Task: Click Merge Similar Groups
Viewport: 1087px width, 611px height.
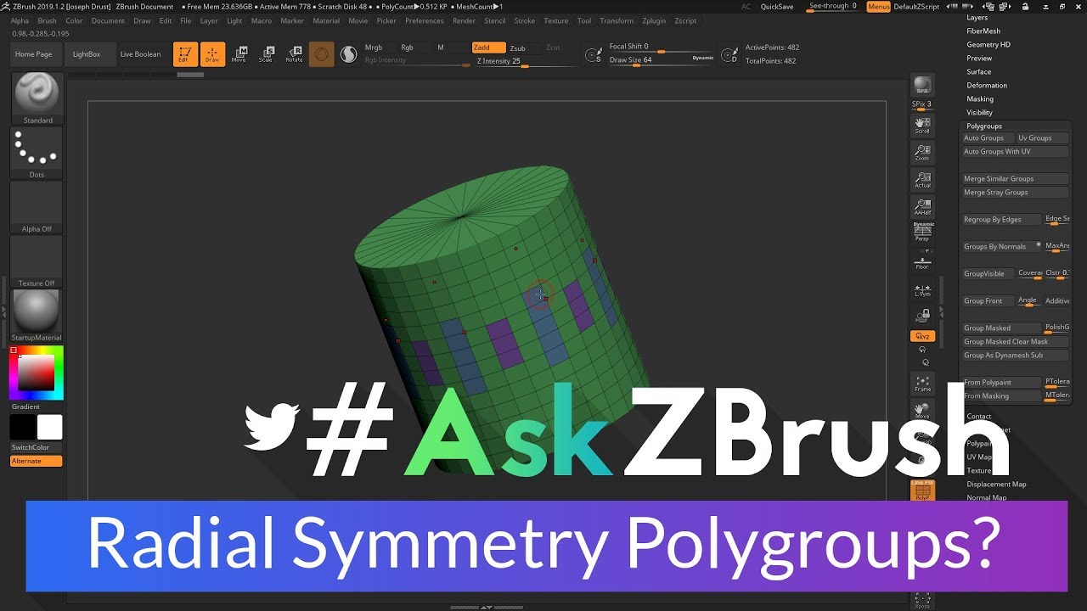Action: [x=1015, y=178]
